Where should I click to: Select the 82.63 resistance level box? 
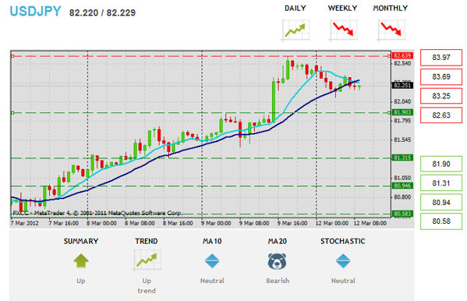point(441,115)
